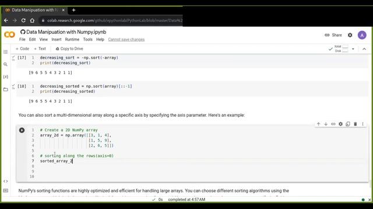Click the browser address bar URL

115,20
